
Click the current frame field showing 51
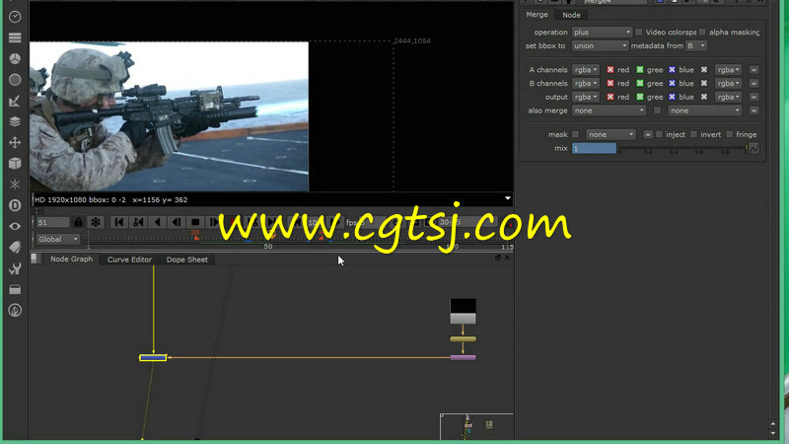[52, 222]
